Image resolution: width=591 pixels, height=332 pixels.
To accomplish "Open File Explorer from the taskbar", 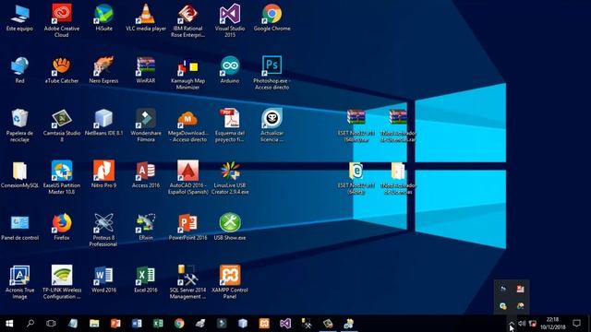I will [94, 324].
